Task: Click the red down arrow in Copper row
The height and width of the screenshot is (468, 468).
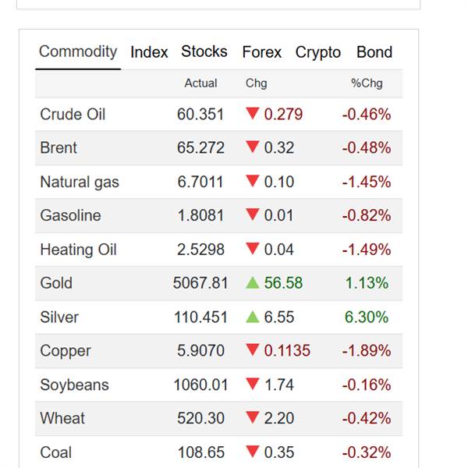Action: point(252,351)
